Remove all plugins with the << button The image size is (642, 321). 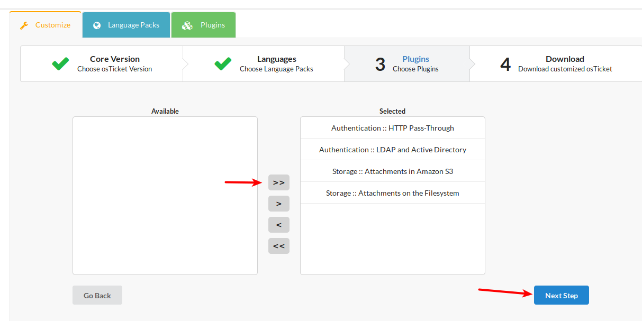(x=278, y=246)
